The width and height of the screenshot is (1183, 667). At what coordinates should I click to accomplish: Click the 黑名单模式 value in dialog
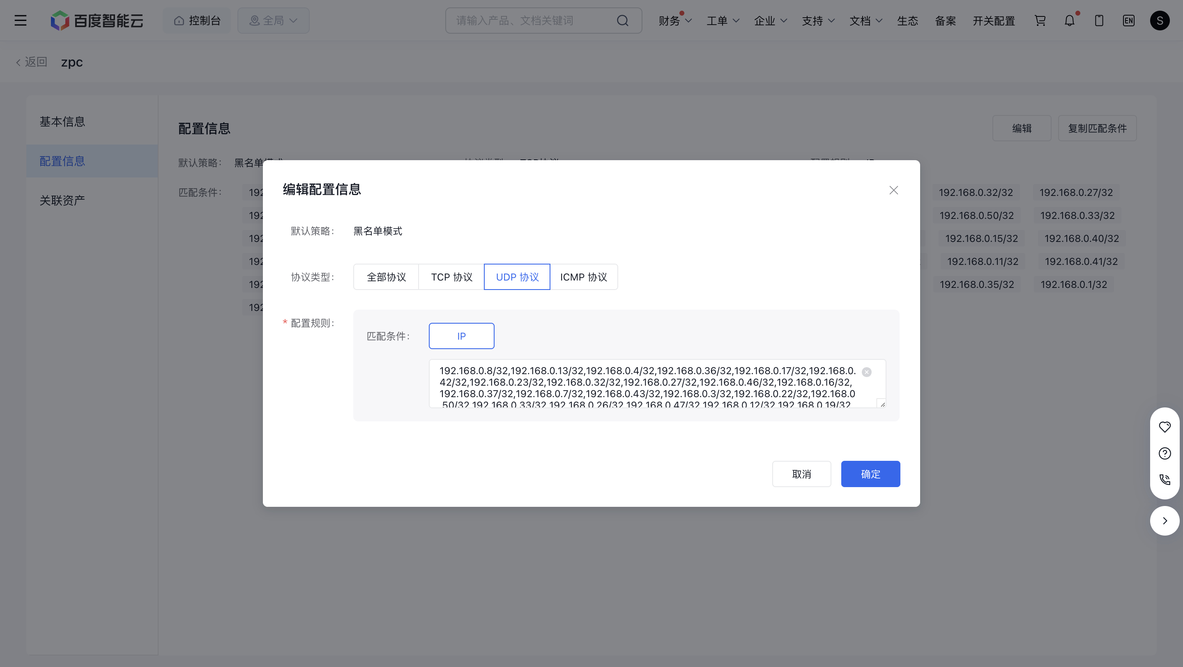click(377, 231)
